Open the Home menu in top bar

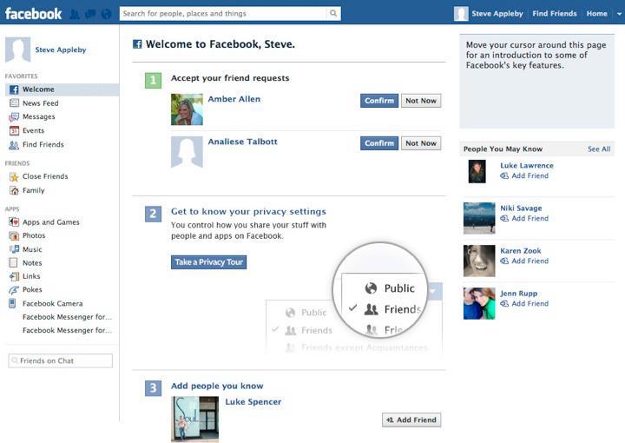click(596, 14)
